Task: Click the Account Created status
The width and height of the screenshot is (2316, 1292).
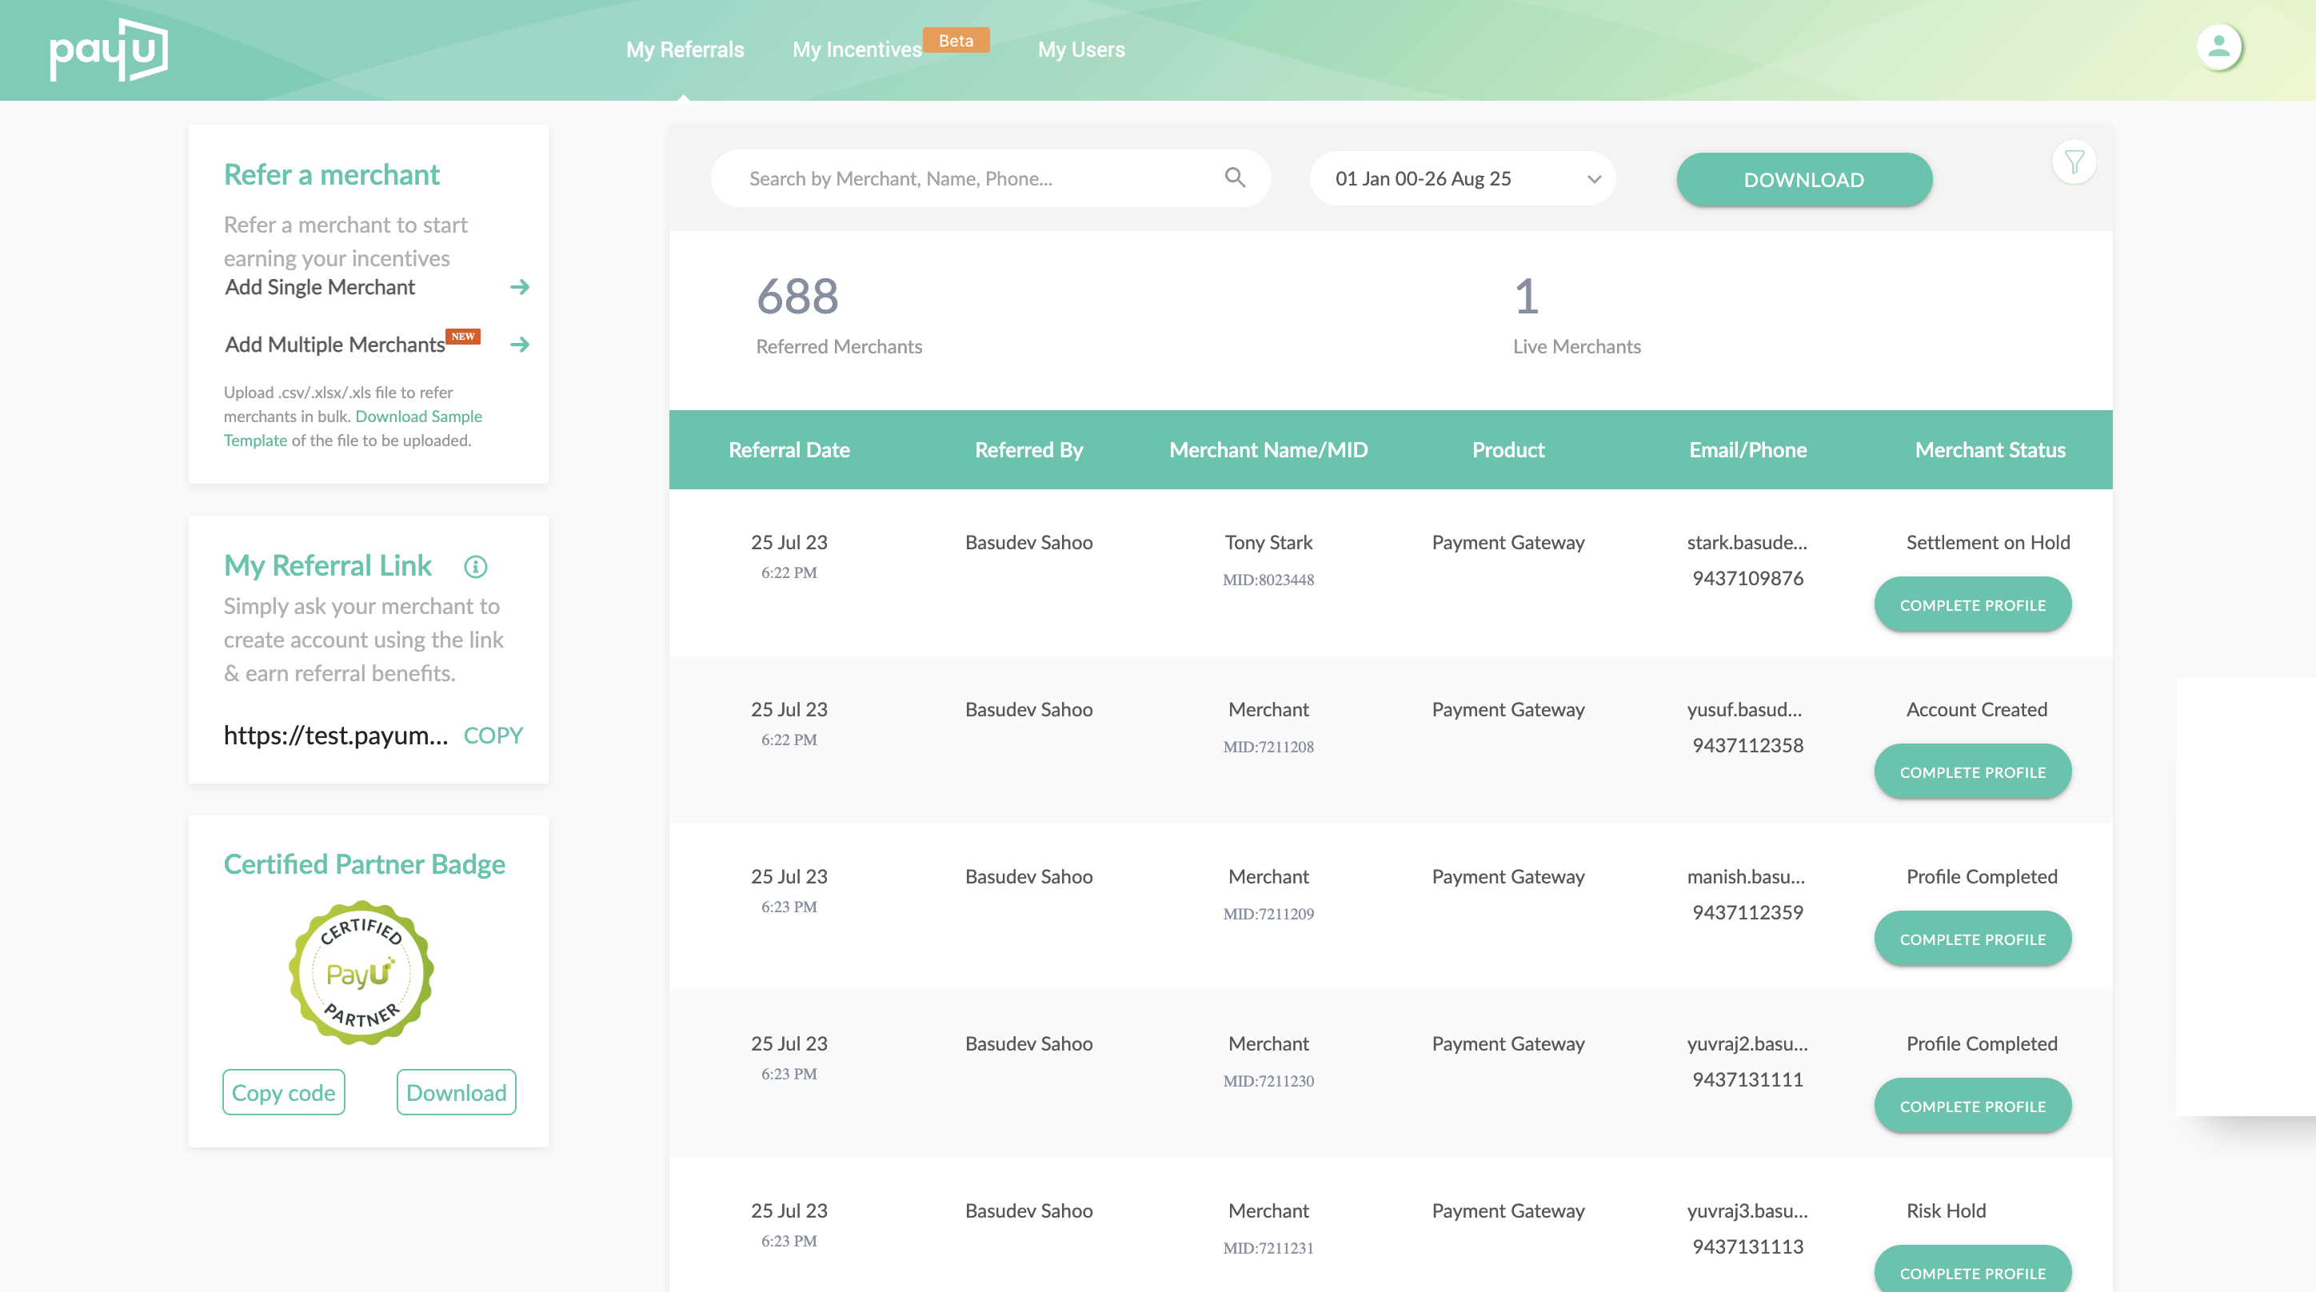Action: tap(1977, 709)
